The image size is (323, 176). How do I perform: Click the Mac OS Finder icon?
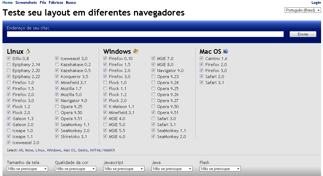(225, 51)
